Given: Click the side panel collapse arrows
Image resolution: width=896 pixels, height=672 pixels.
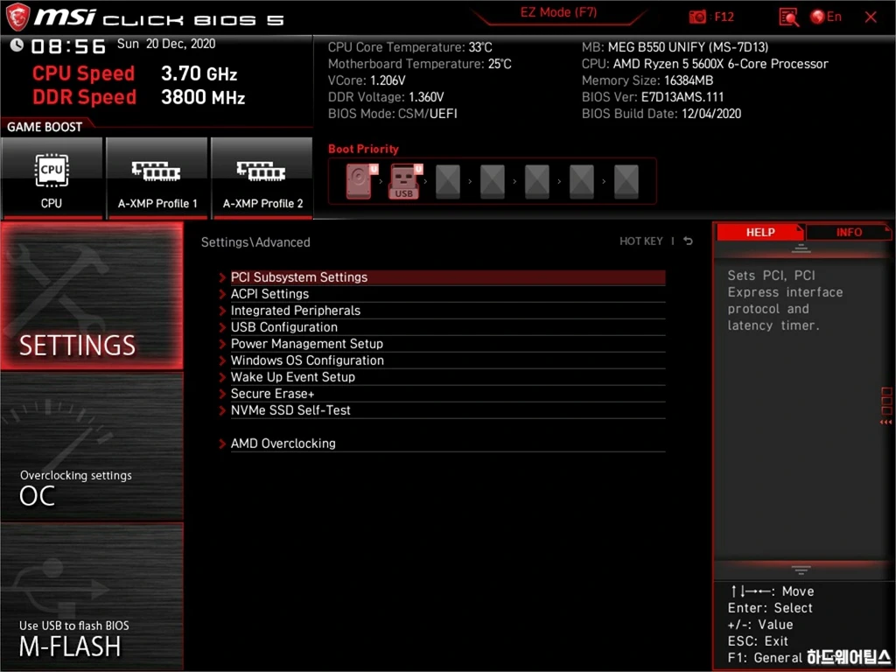Looking at the screenshot, I should 885,422.
